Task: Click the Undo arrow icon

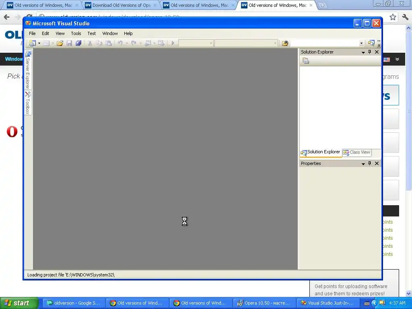Action: tap(120, 43)
